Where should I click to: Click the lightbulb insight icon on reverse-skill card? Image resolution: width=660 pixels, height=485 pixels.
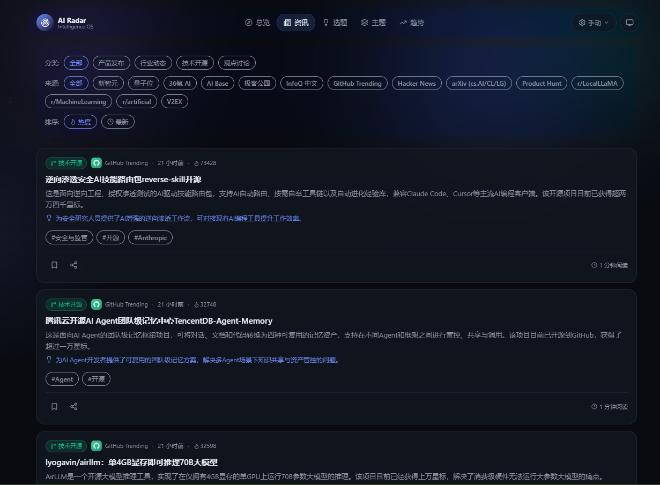click(x=49, y=219)
